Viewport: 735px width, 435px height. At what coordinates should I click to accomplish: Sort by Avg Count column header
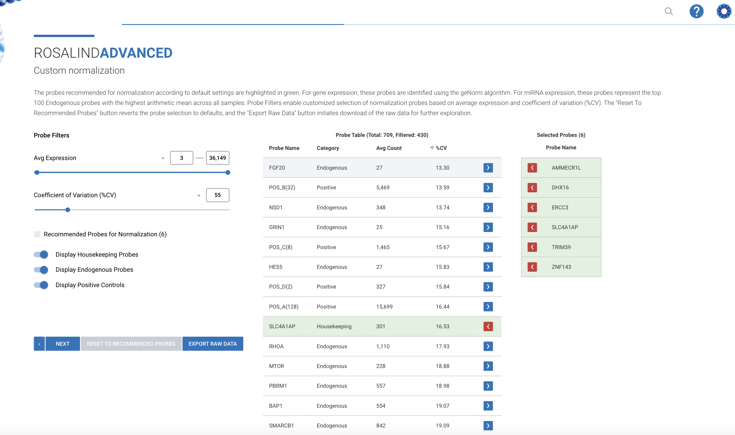(x=388, y=148)
